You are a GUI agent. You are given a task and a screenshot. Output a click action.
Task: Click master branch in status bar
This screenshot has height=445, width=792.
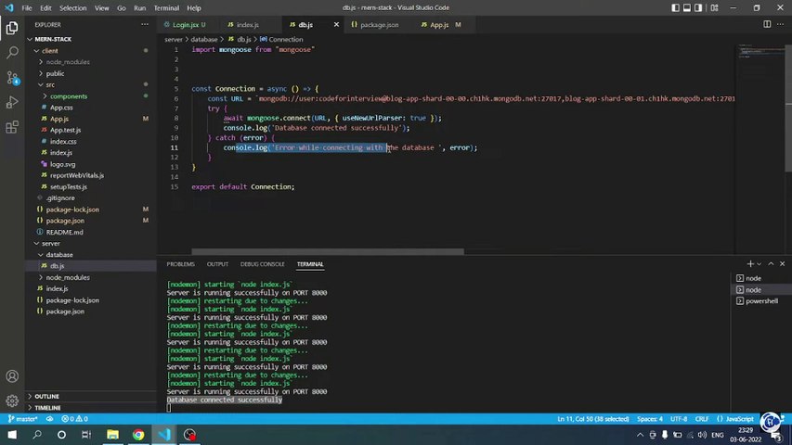click(22, 419)
